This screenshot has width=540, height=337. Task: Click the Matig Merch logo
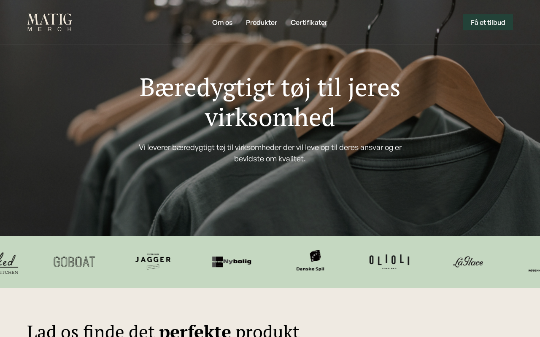[50, 22]
